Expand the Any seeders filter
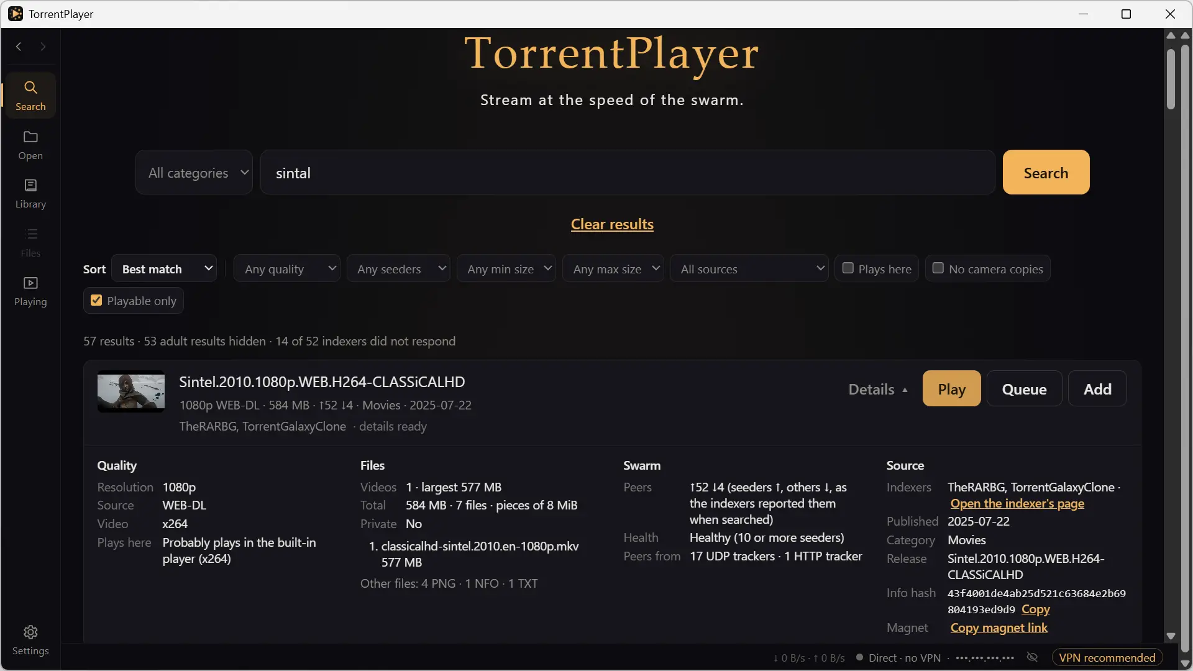 [x=399, y=268]
